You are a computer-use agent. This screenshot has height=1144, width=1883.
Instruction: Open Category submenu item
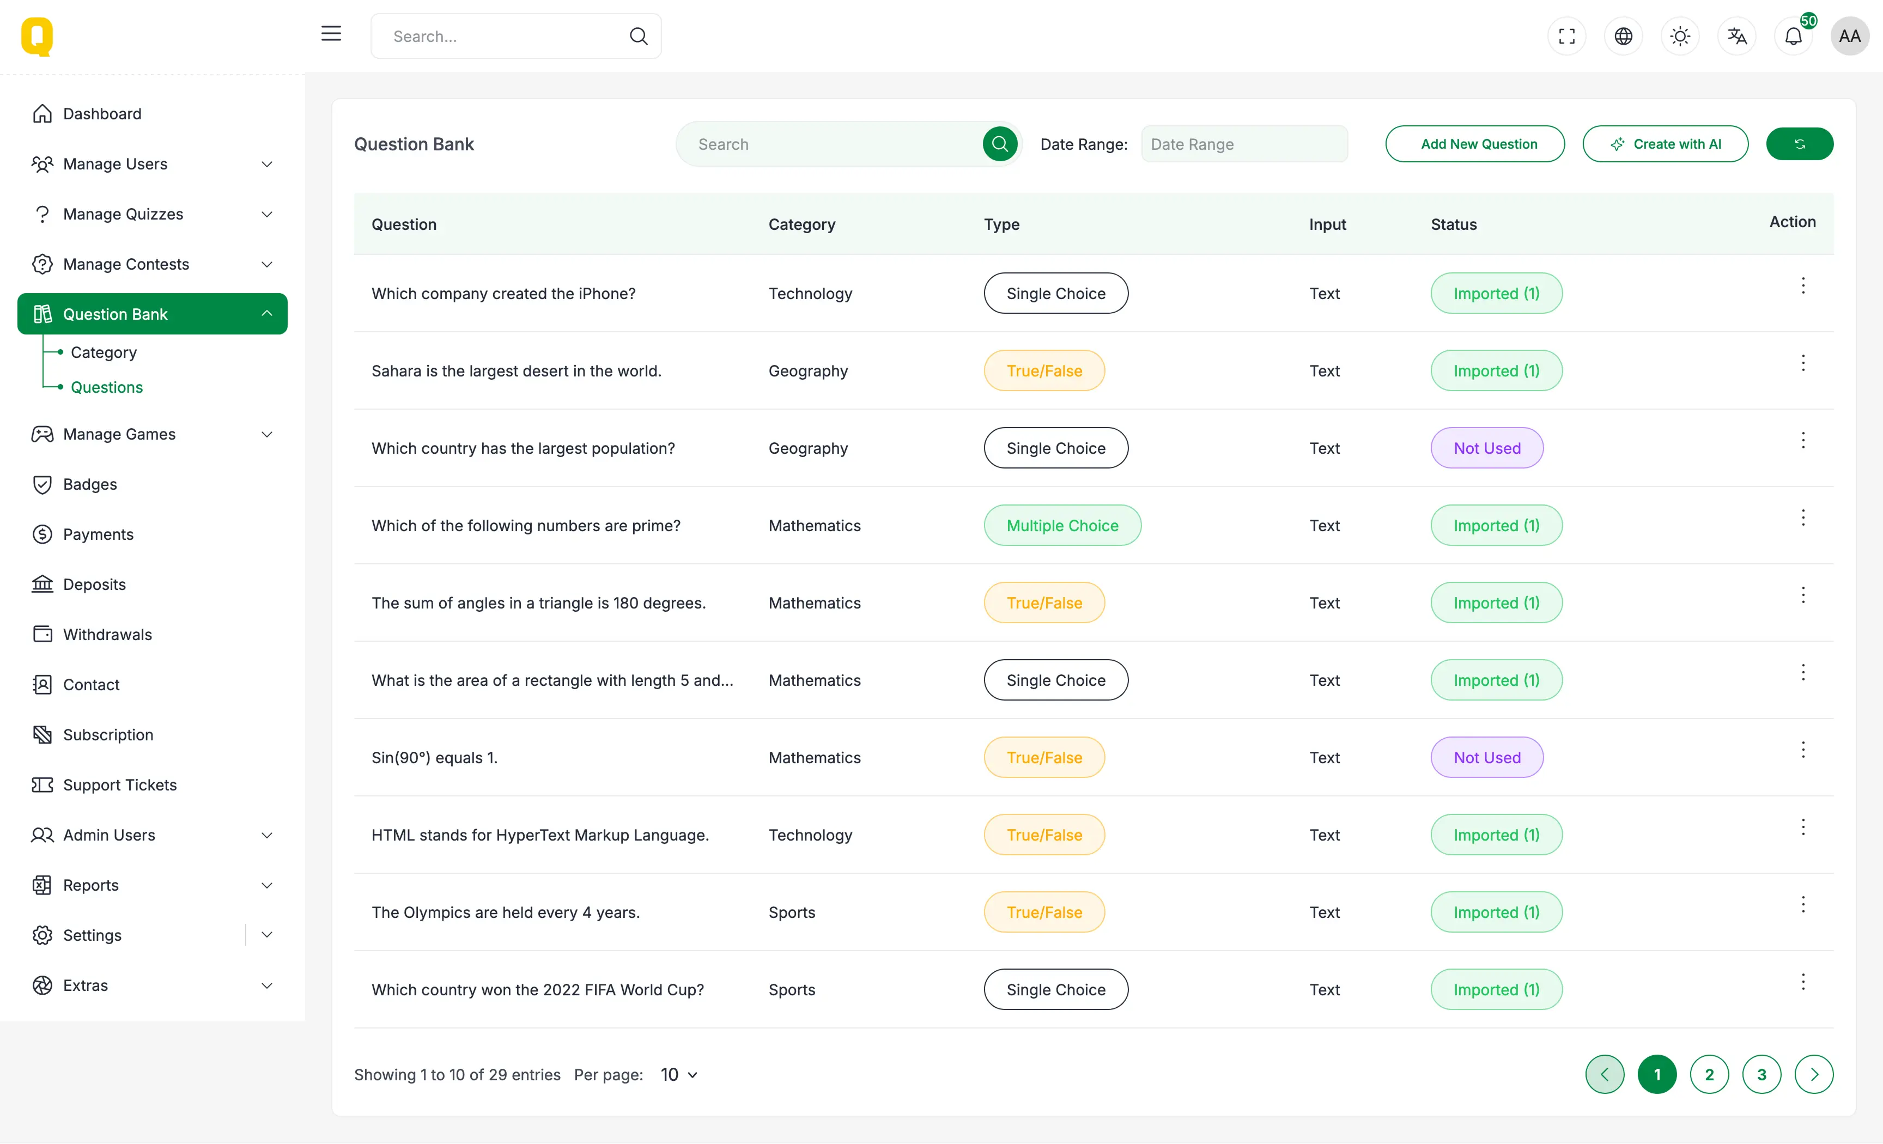[104, 352]
